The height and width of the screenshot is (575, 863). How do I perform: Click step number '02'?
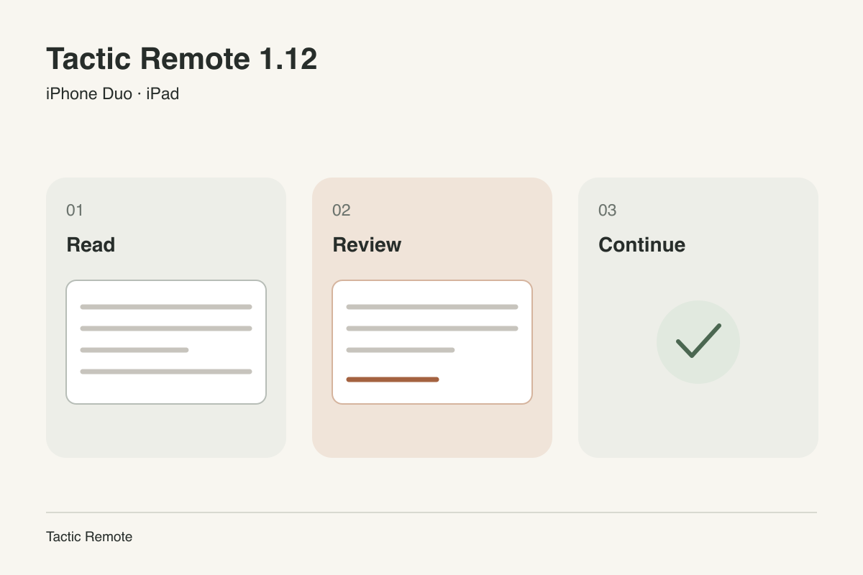pyautogui.click(x=341, y=210)
